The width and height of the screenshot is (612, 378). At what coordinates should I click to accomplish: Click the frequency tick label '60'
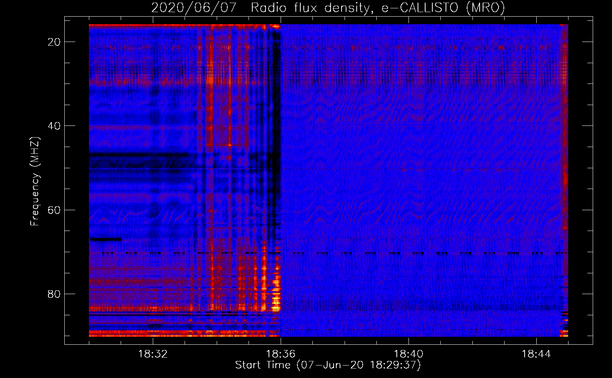(x=54, y=210)
